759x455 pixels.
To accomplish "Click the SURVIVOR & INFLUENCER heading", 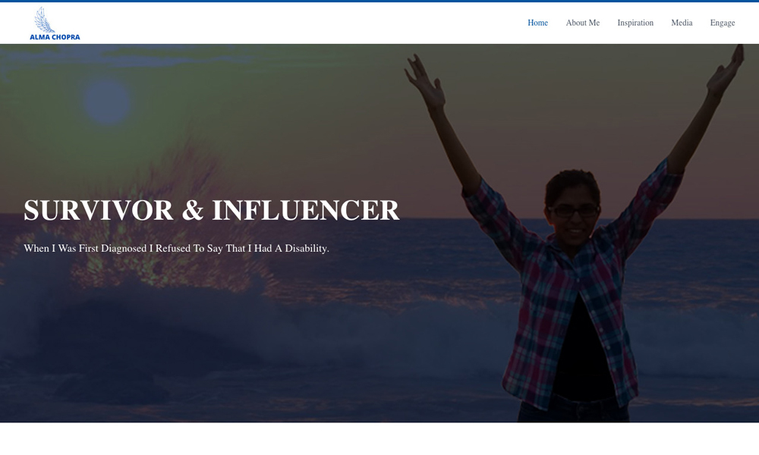I will coord(212,210).
